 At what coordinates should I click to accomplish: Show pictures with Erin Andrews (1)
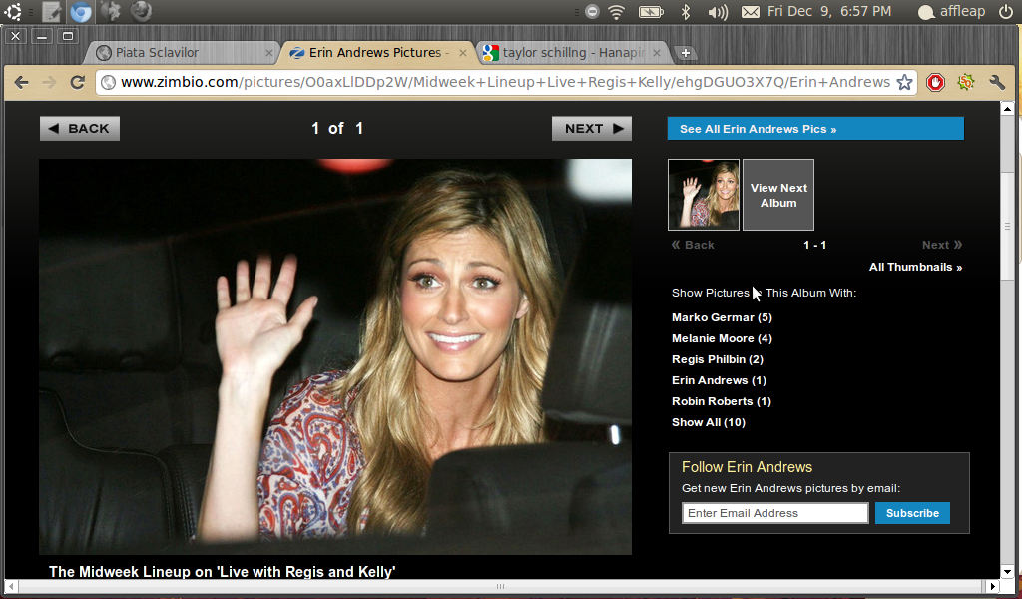tap(719, 380)
